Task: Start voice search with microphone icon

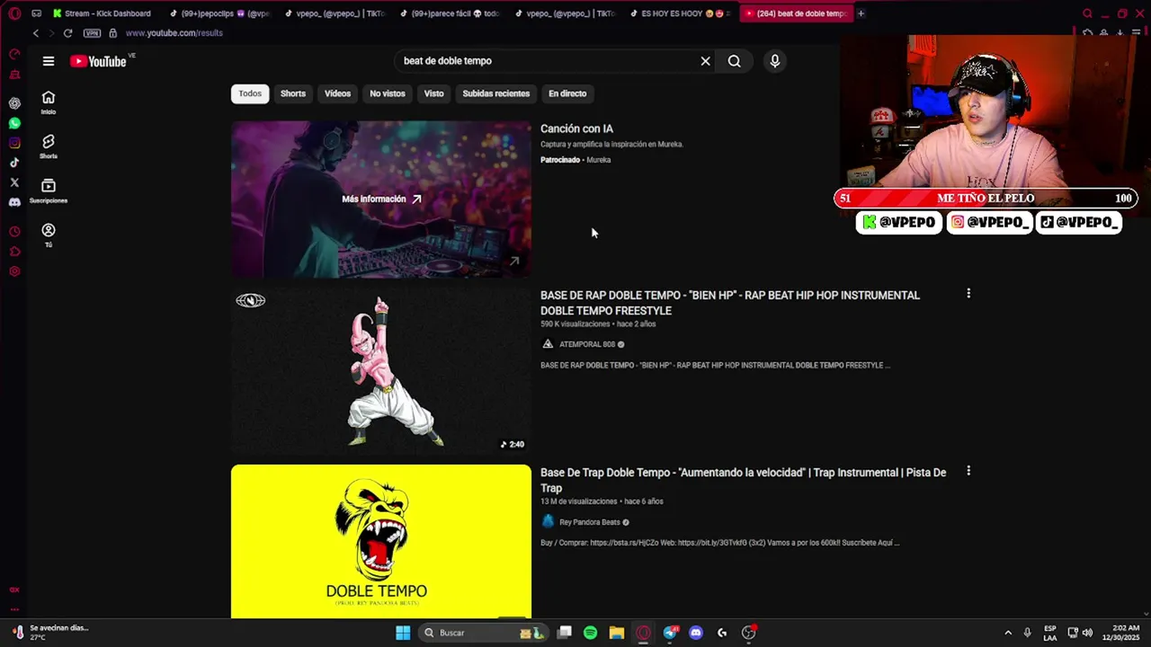Action: (775, 61)
